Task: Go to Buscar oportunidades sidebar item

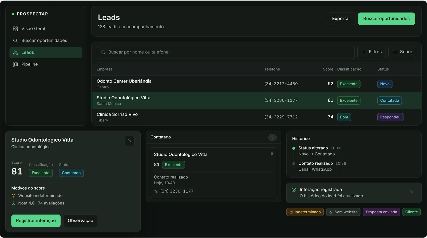Action: pyautogui.click(x=46, y=40)
